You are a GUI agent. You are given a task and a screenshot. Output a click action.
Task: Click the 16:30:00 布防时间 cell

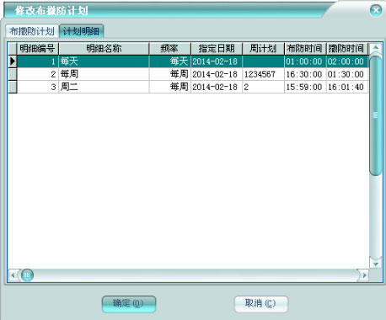(x=305, y=74)
